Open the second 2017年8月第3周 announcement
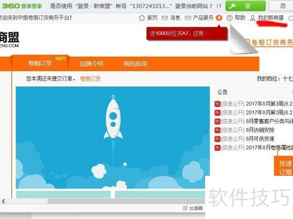The height and width of the screenshot is (219, 293). [x=269, y=113]
